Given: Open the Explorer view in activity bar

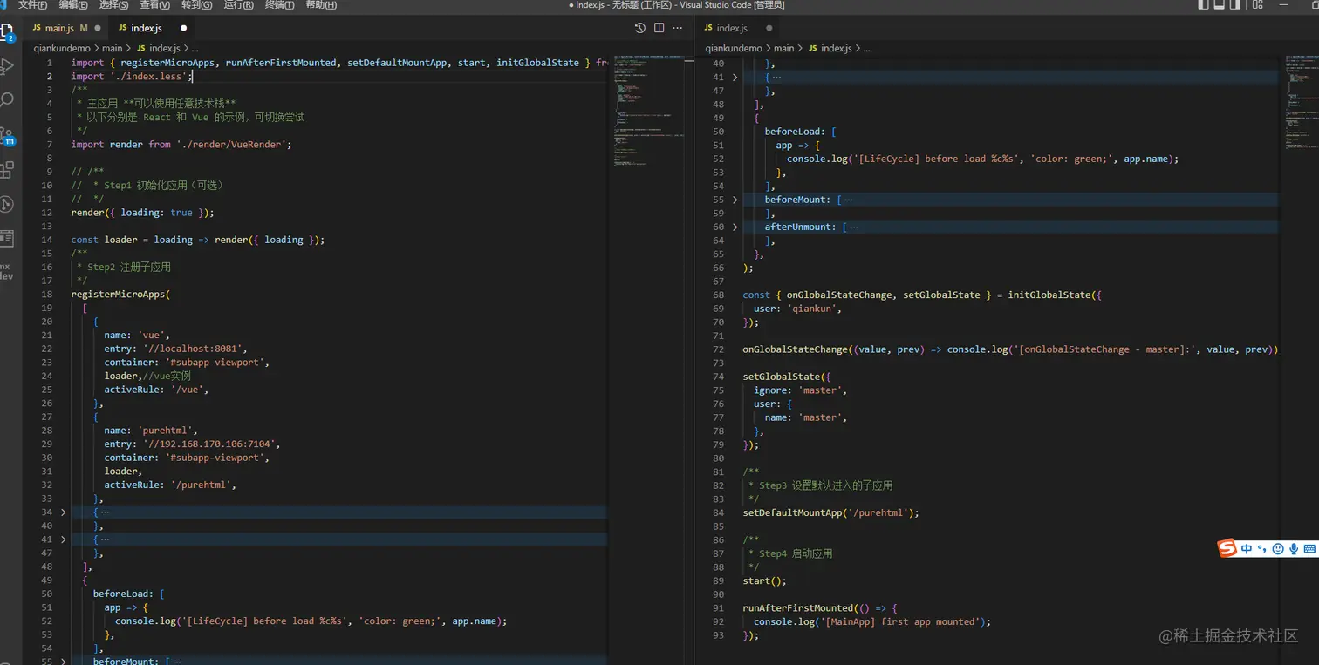Looking at the screenshot, I should click(6, 35).
